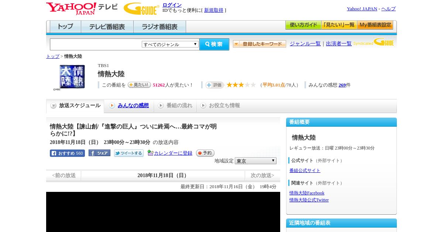Viewport: 443px width, 232px height.
Task: Select the star rating display
Action: point(241,85)
